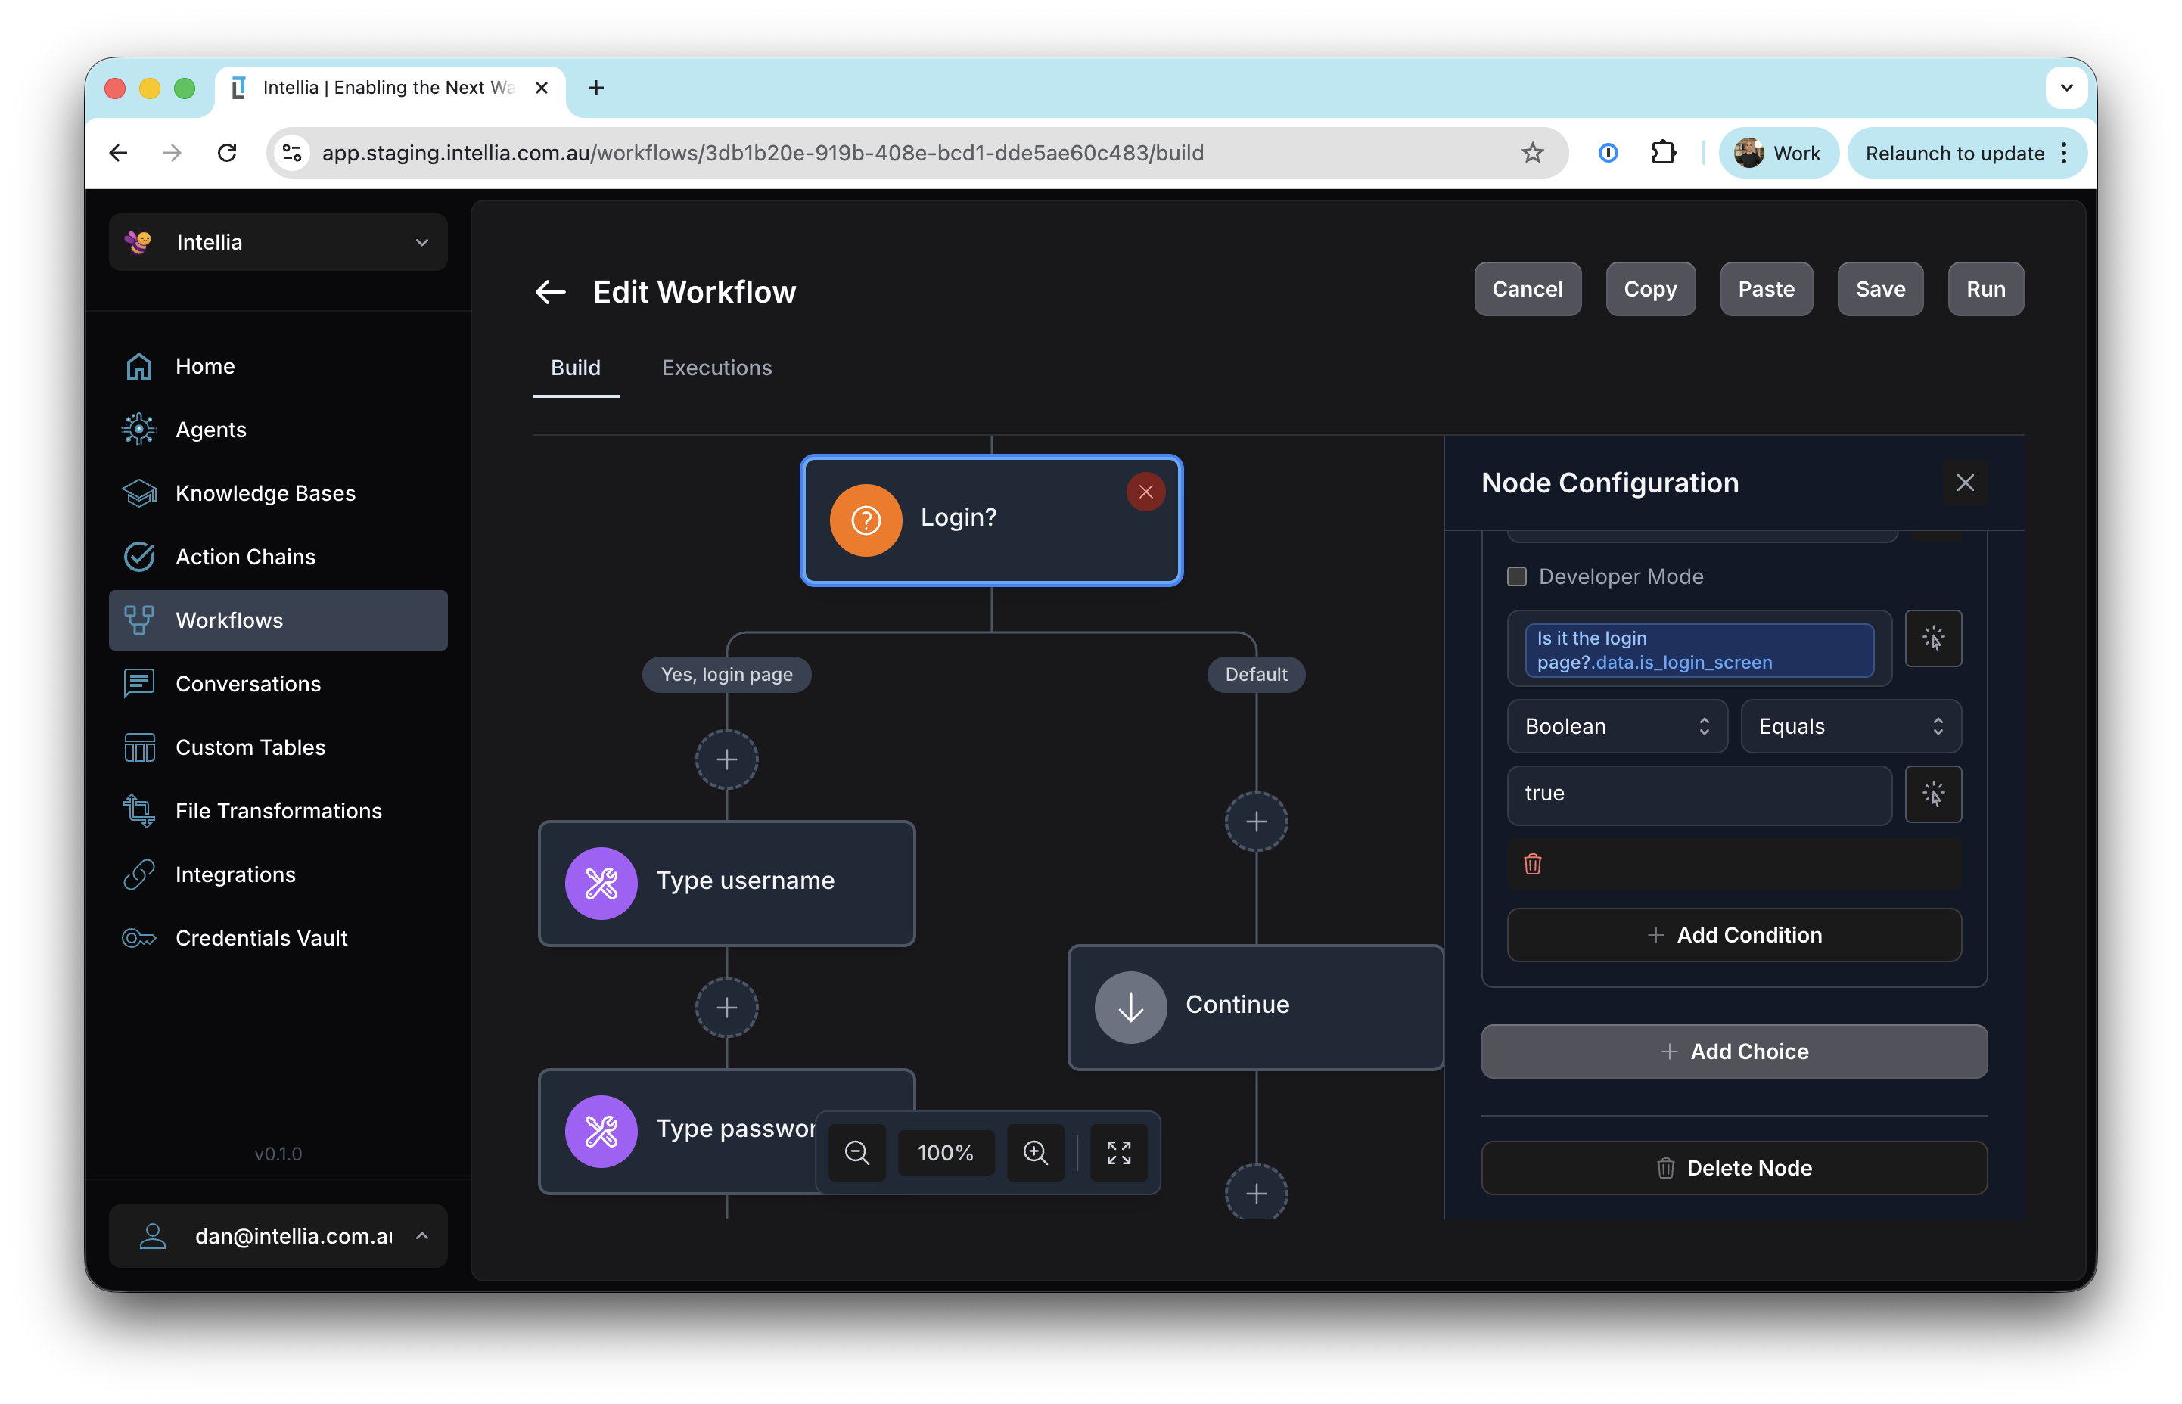2182x1404 pixels.
Task: Click the Action Chains checkmark icon
Action: (x=138, y=556)
